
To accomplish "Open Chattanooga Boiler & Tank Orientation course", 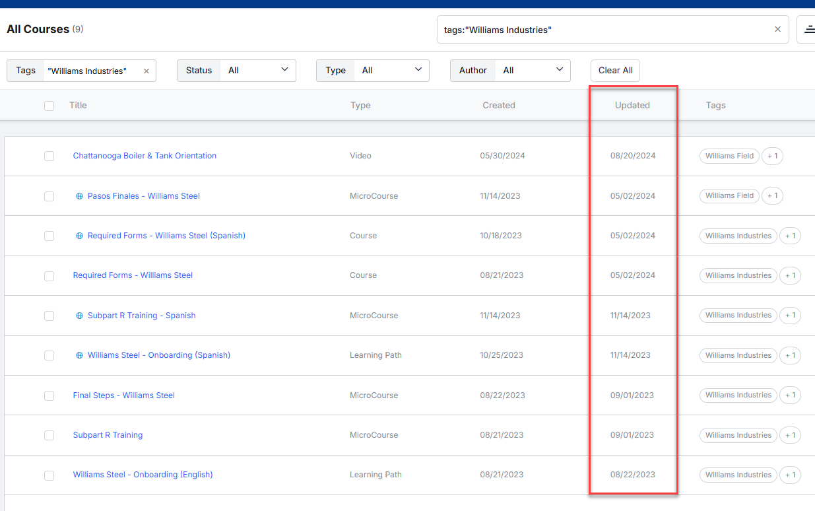I will pyautogui.click(x=145, y=156).
